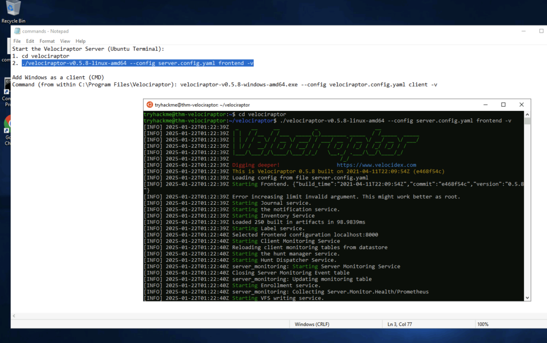Click 'Add Windows as a client (CMD)' line
547x343 pixels.
[x=58, y=77]
